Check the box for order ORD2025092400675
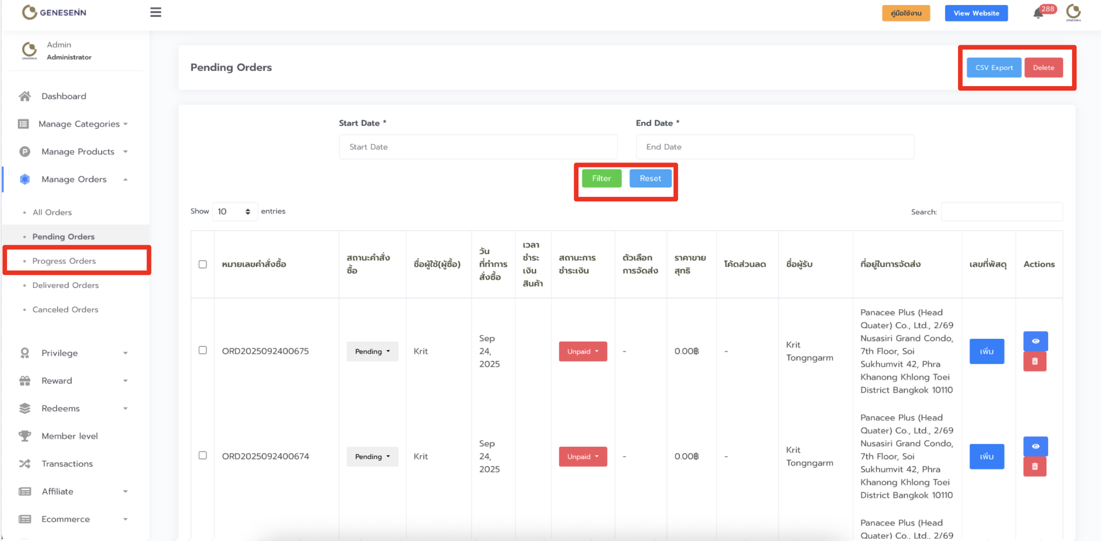The height and width of the screenshot is (541, 1101). click(x=203, y=350)
